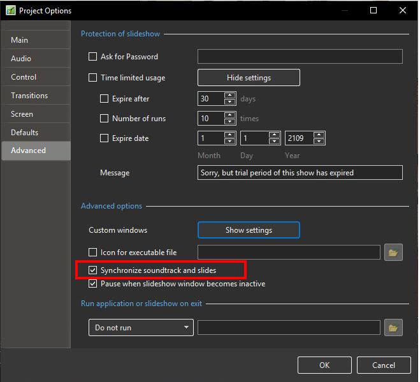Check the Number of runs option

104,119
